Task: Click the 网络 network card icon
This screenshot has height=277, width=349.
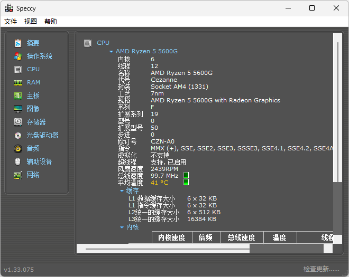Action: point(18,175)
